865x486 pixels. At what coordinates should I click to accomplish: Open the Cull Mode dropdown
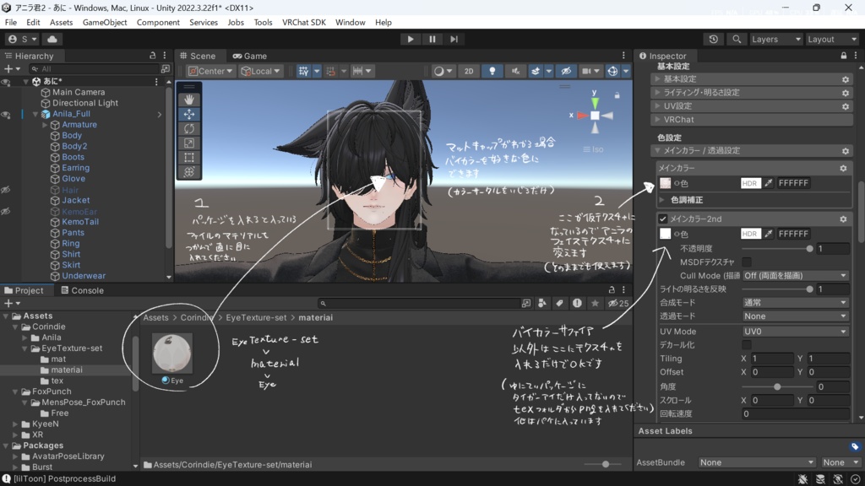point(794,277)
